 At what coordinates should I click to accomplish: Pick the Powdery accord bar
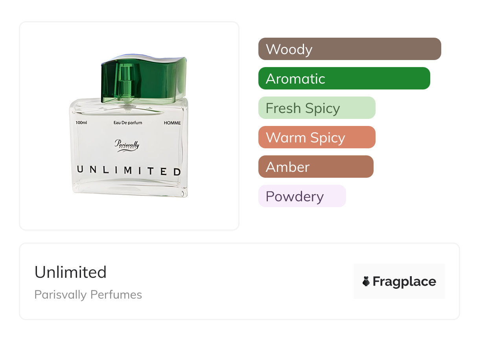click(x=302, y=196)
